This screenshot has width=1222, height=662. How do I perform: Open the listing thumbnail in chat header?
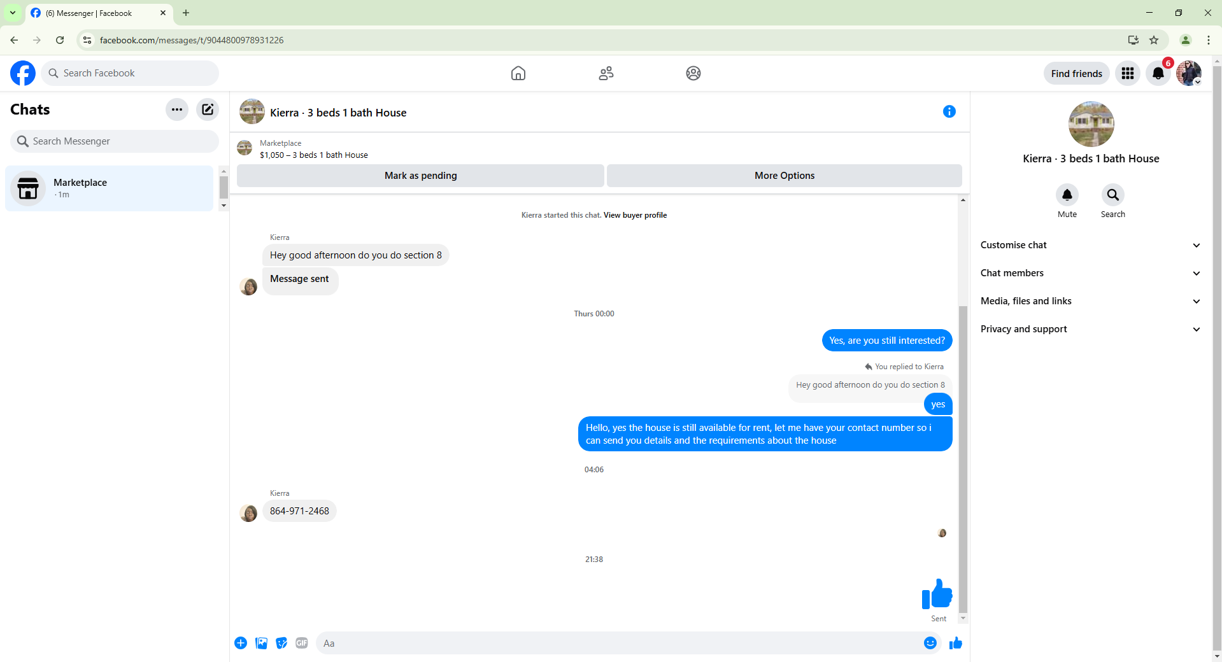coord(252,111)
